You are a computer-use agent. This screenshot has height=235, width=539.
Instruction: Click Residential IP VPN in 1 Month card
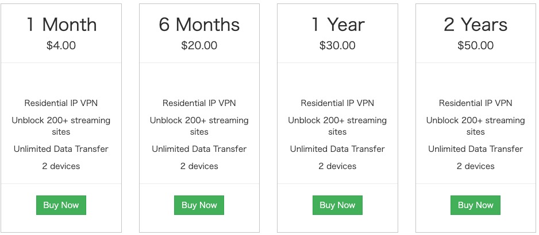(61, 103)
